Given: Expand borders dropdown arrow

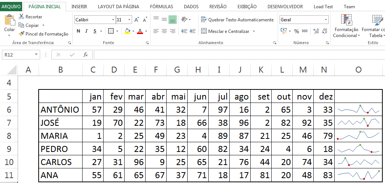Looking at the screenshot, I should [117, 31].
